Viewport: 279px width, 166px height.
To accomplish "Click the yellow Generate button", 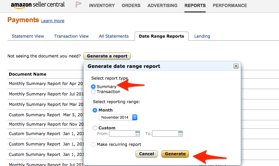I will tap(175, 154).
